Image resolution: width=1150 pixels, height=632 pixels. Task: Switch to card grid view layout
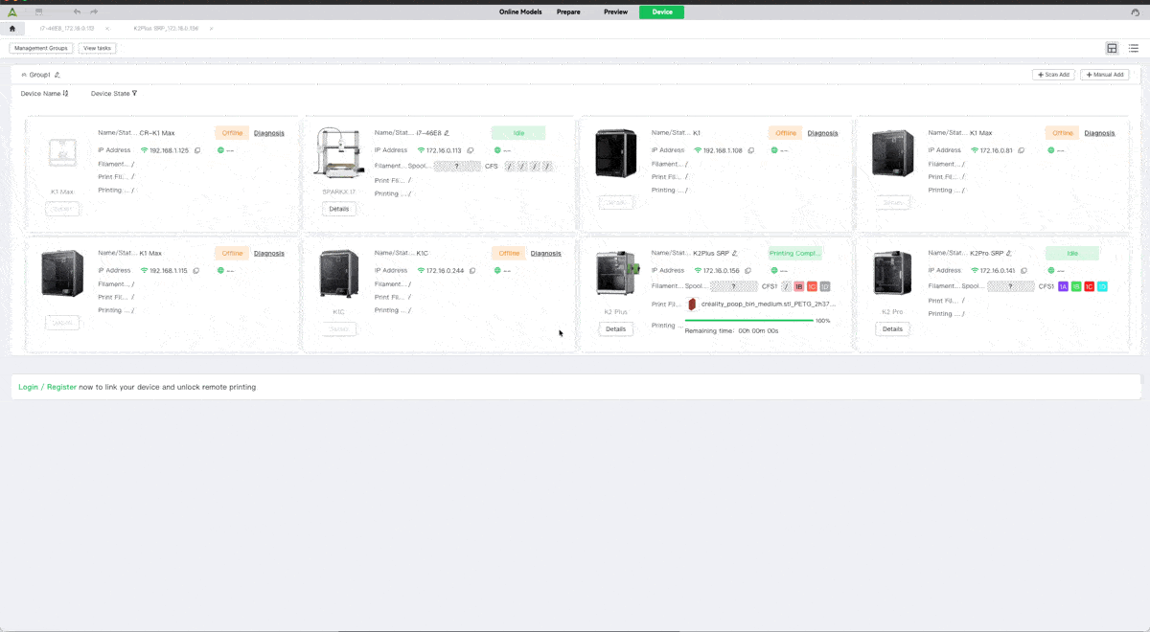tap(1112, 48)
